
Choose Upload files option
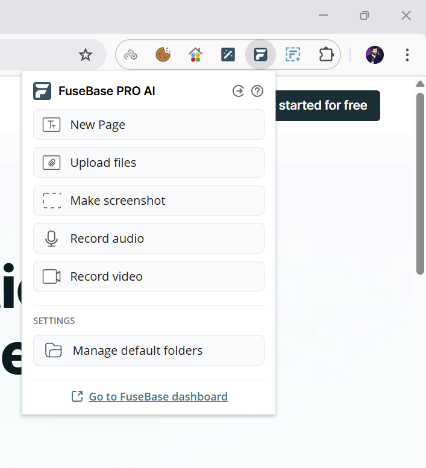pos(149,163)
